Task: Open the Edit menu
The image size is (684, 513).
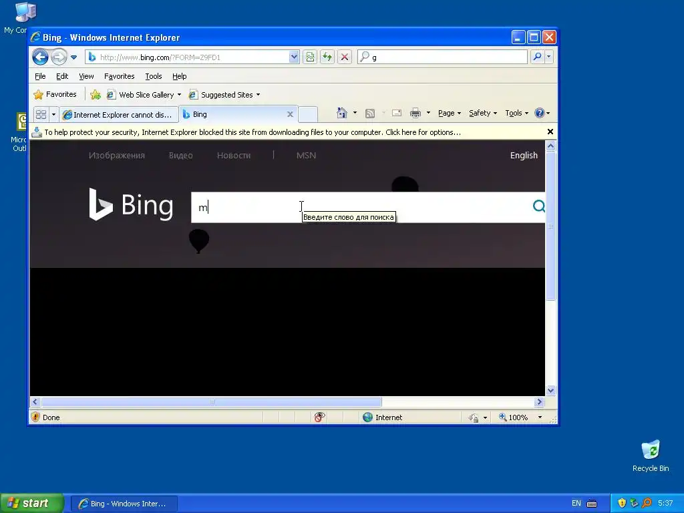Action: pyautogui.click(x=62, y=76)
